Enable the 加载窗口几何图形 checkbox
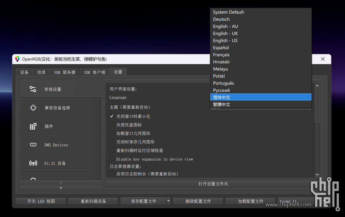345x217 pixels. tap(112, 133)
